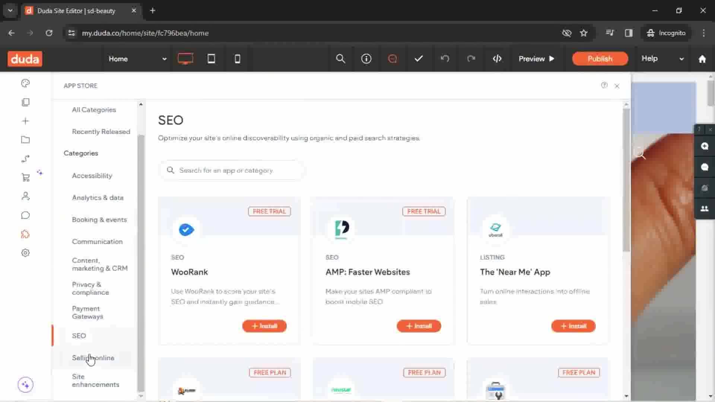Switch to mobile device view
Viewport: 715px width, 402px height.
(x=237, y=59)
